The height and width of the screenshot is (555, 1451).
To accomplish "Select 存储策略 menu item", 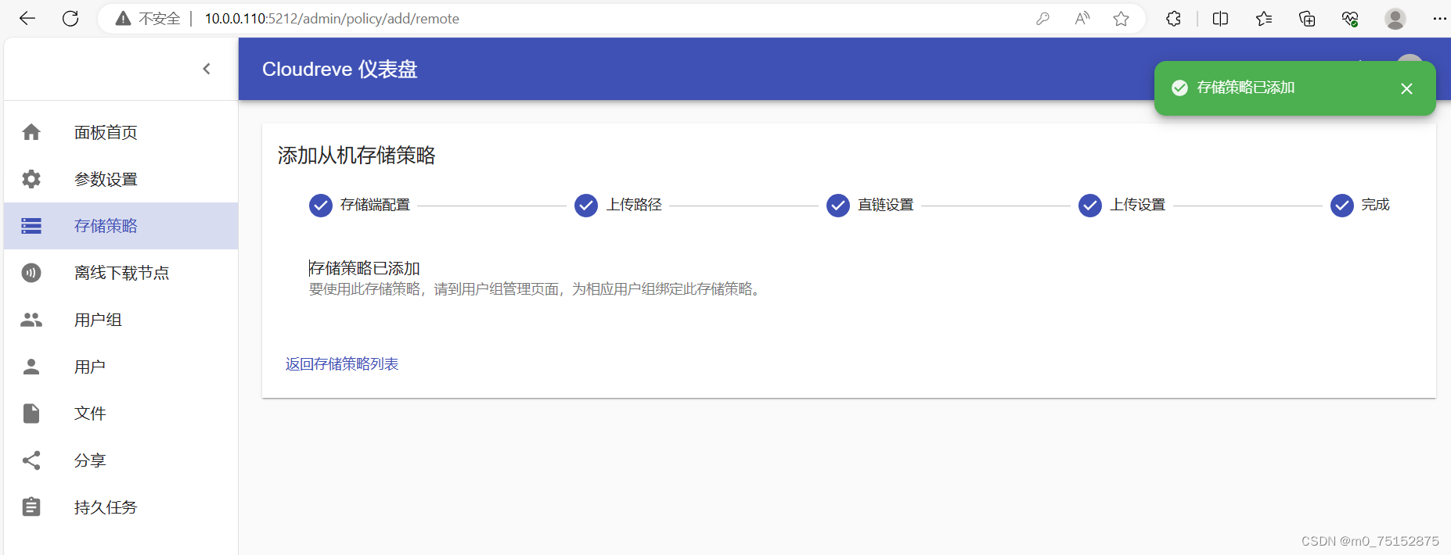I will click(106, 226).
